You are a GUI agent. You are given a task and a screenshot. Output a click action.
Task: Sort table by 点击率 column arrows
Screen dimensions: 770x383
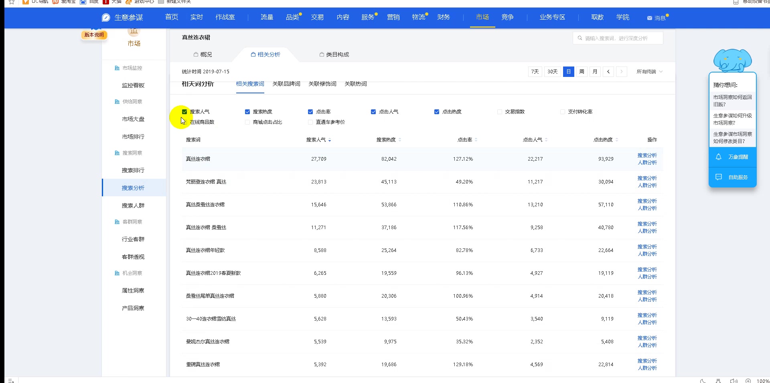pyautogui.click(x=476, y=140)
